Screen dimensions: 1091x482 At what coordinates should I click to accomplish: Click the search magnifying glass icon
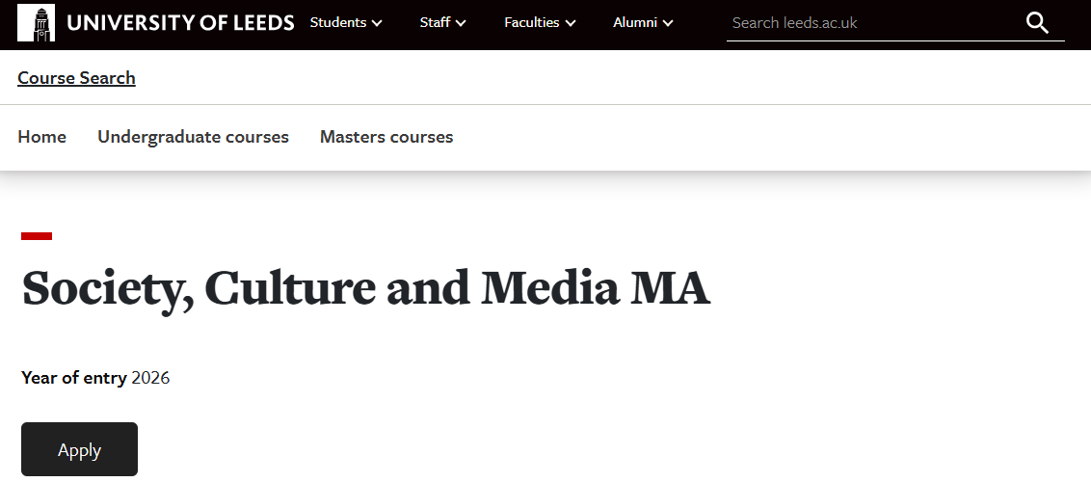point(1037,23)
